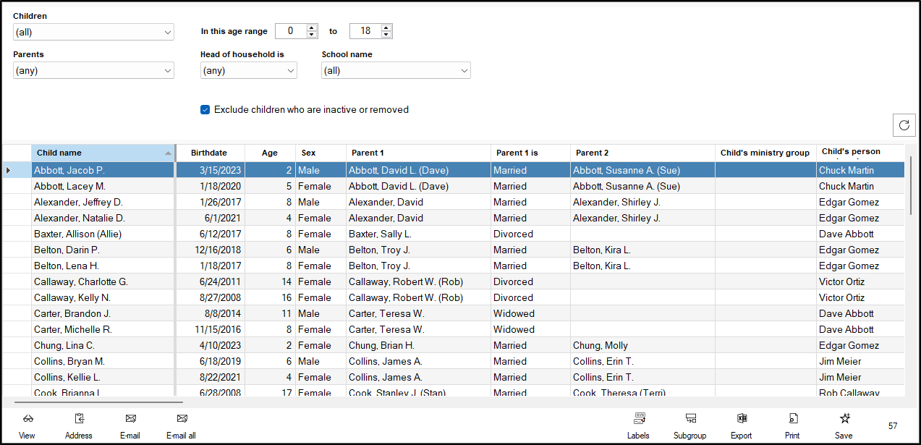The image size is (921, 445).
Task: Click the View glasses icon
Action: click(x=27, y=419)
